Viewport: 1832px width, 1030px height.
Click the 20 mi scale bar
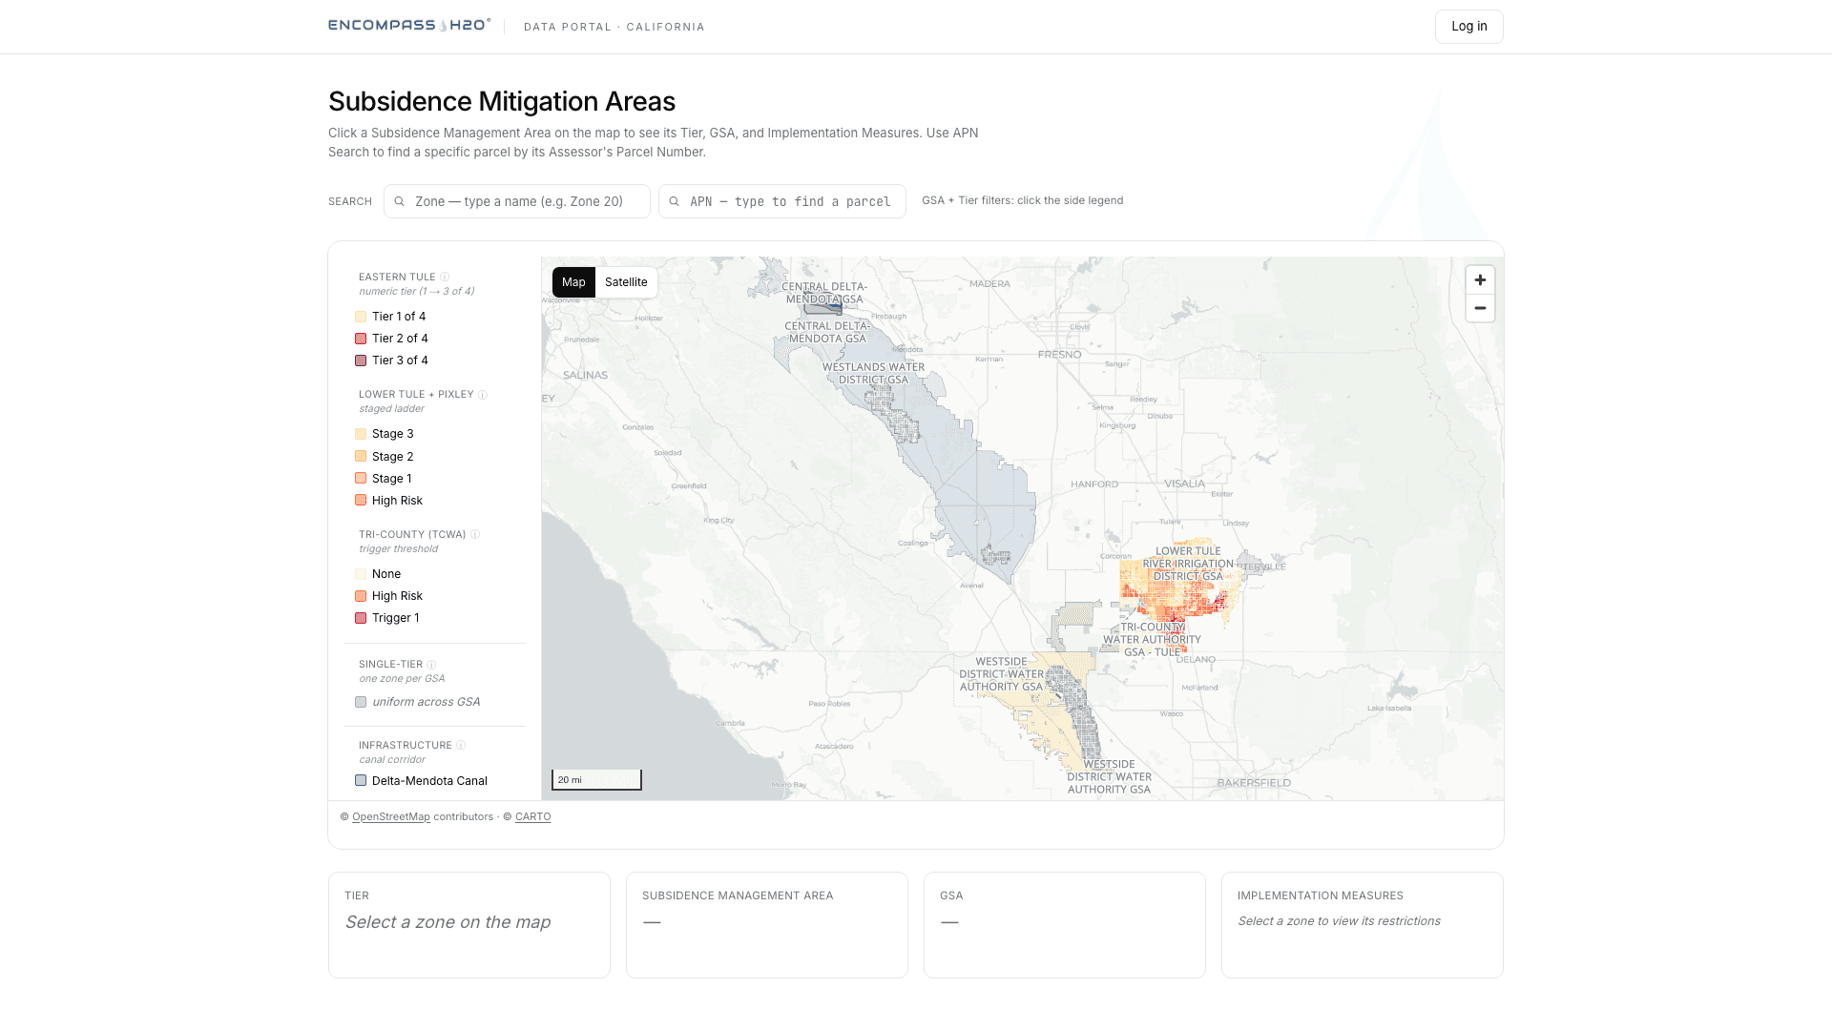(596, 780)
